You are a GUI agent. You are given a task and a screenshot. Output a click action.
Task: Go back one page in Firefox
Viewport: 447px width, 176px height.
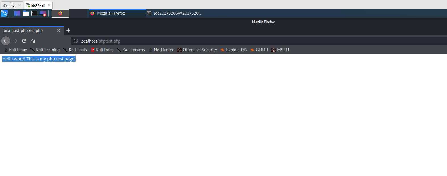pos(6,41)
